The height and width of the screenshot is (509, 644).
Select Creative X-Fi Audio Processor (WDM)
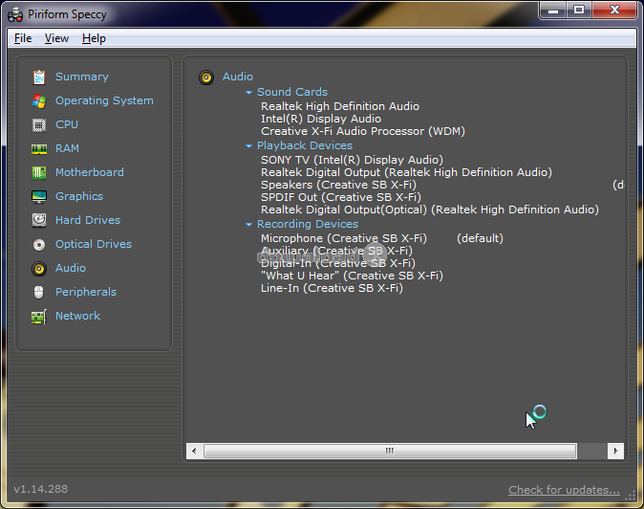tap(363, 132)
